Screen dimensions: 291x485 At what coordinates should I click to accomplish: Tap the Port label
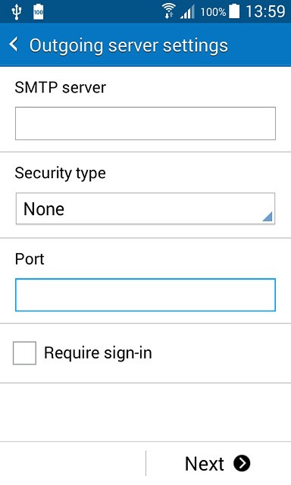point(30,259)
